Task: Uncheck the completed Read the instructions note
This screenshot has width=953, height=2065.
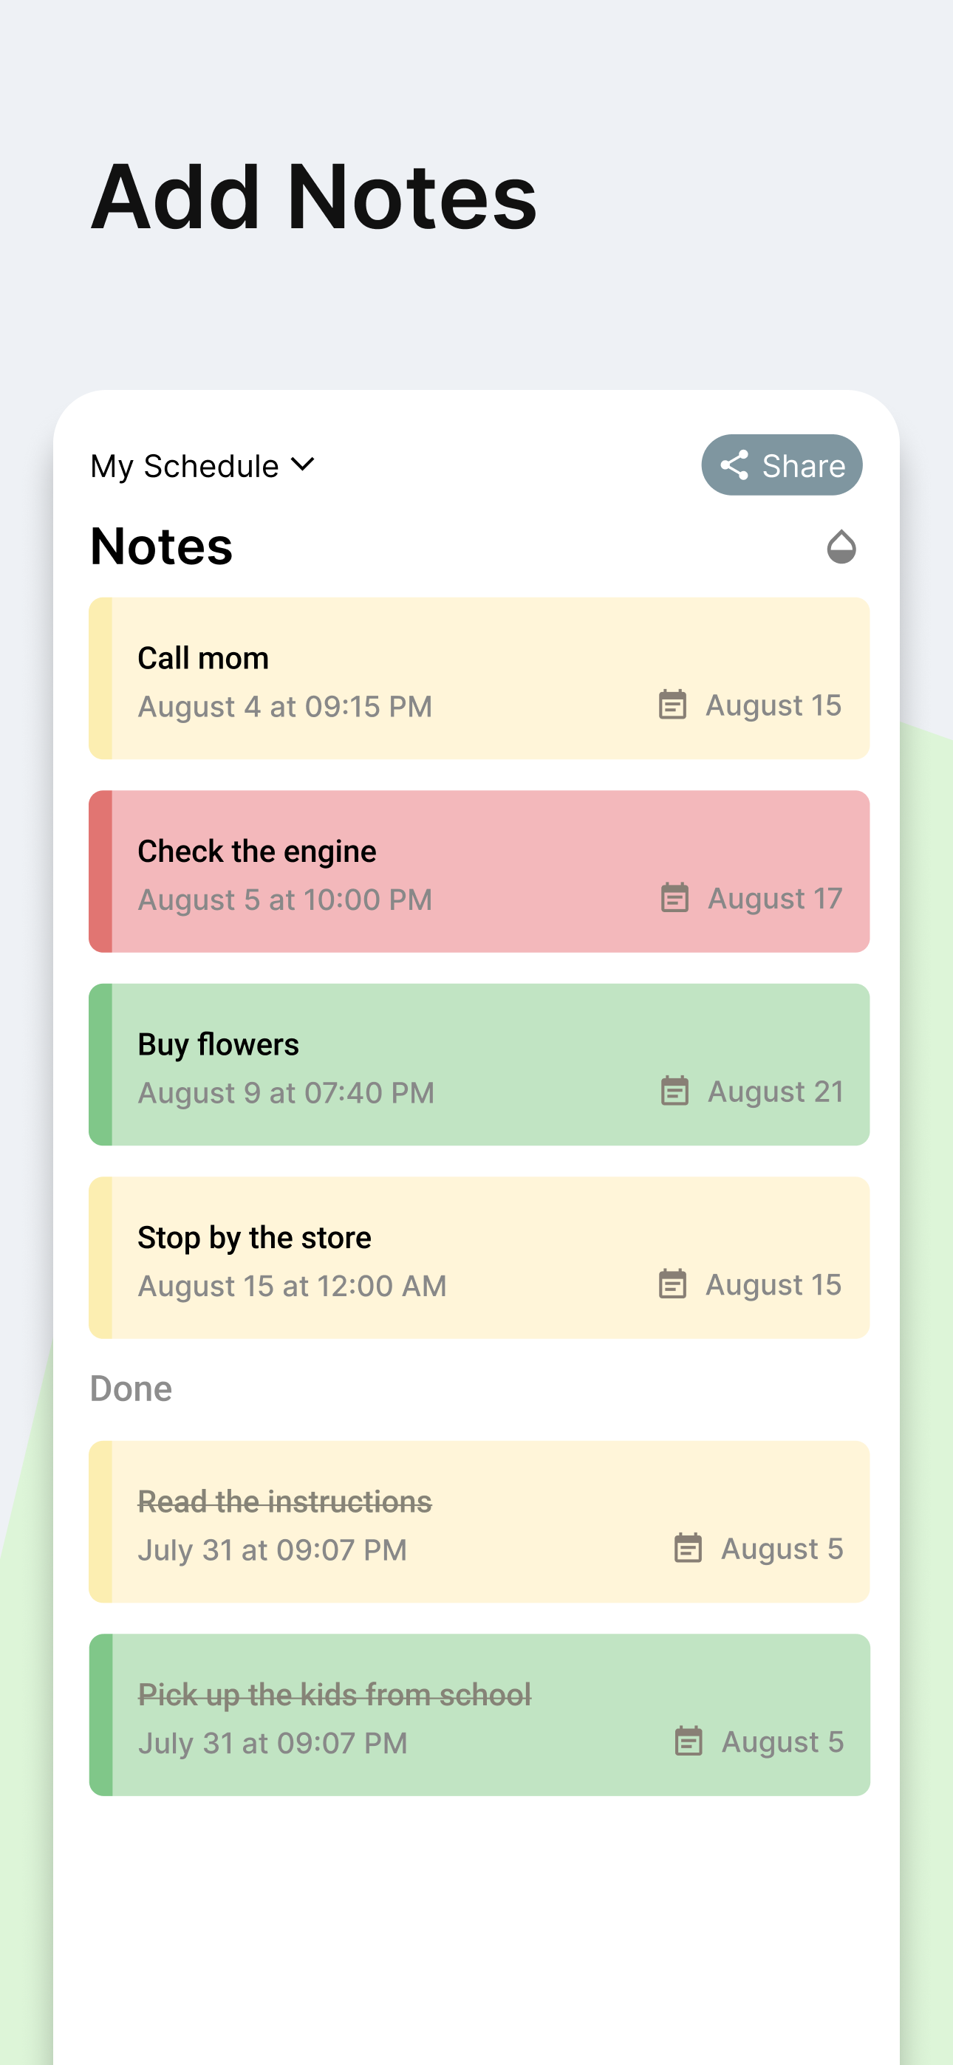Action: (479, 1521)
